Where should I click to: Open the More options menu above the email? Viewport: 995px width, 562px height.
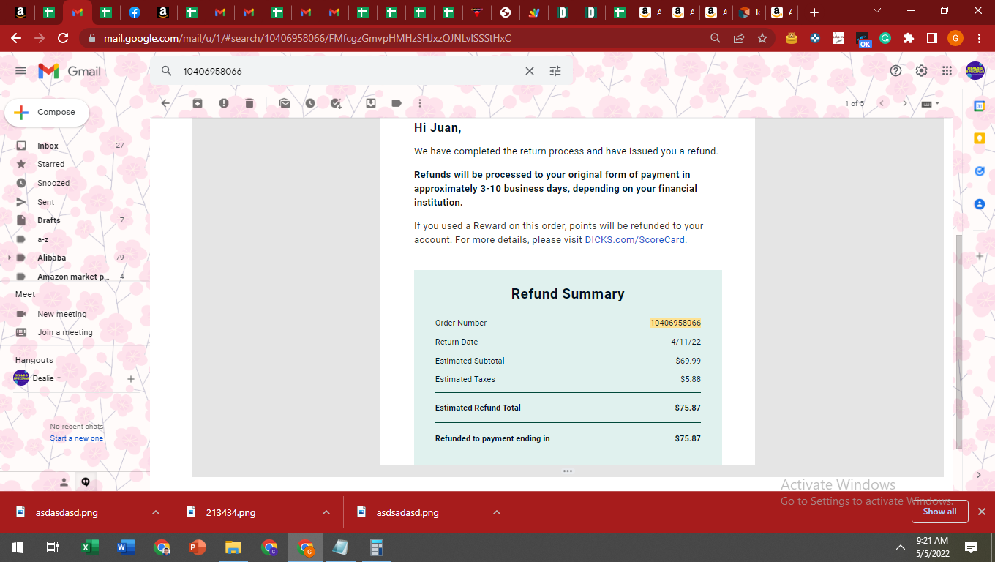click(420, 103)
